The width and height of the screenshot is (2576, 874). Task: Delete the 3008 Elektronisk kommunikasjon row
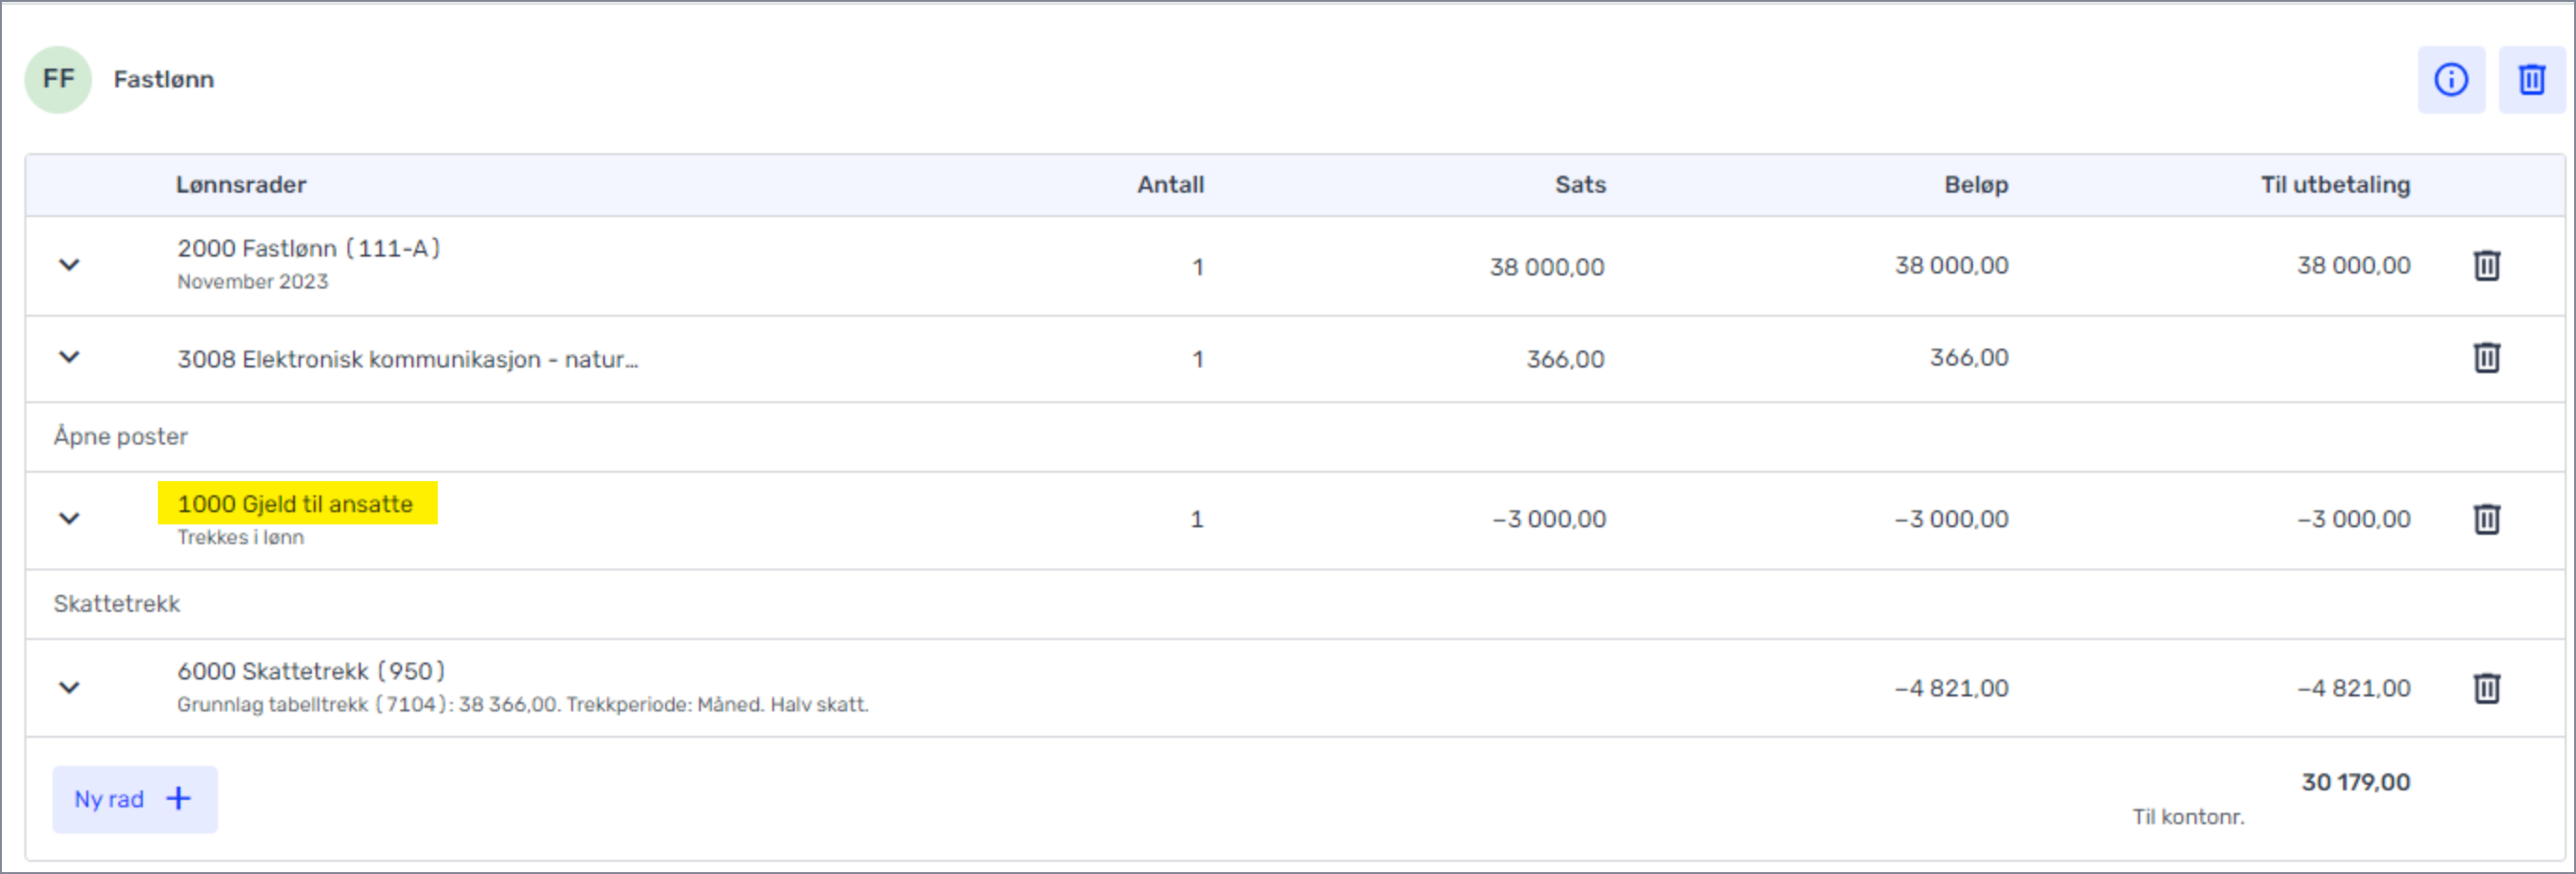click(2486, 358)
